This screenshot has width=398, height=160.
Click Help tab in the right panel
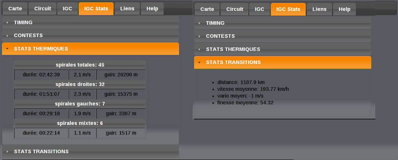(x=345, y=9)
